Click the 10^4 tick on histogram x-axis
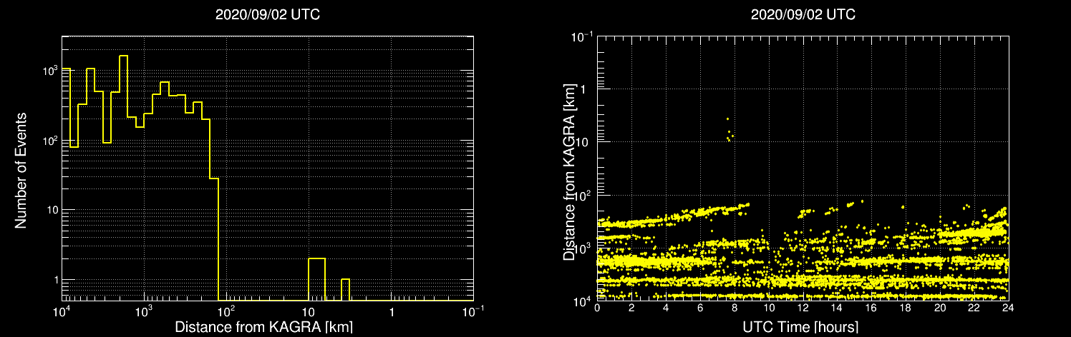Viewport: 1071px width, 337px height. [x=62, y=311]
